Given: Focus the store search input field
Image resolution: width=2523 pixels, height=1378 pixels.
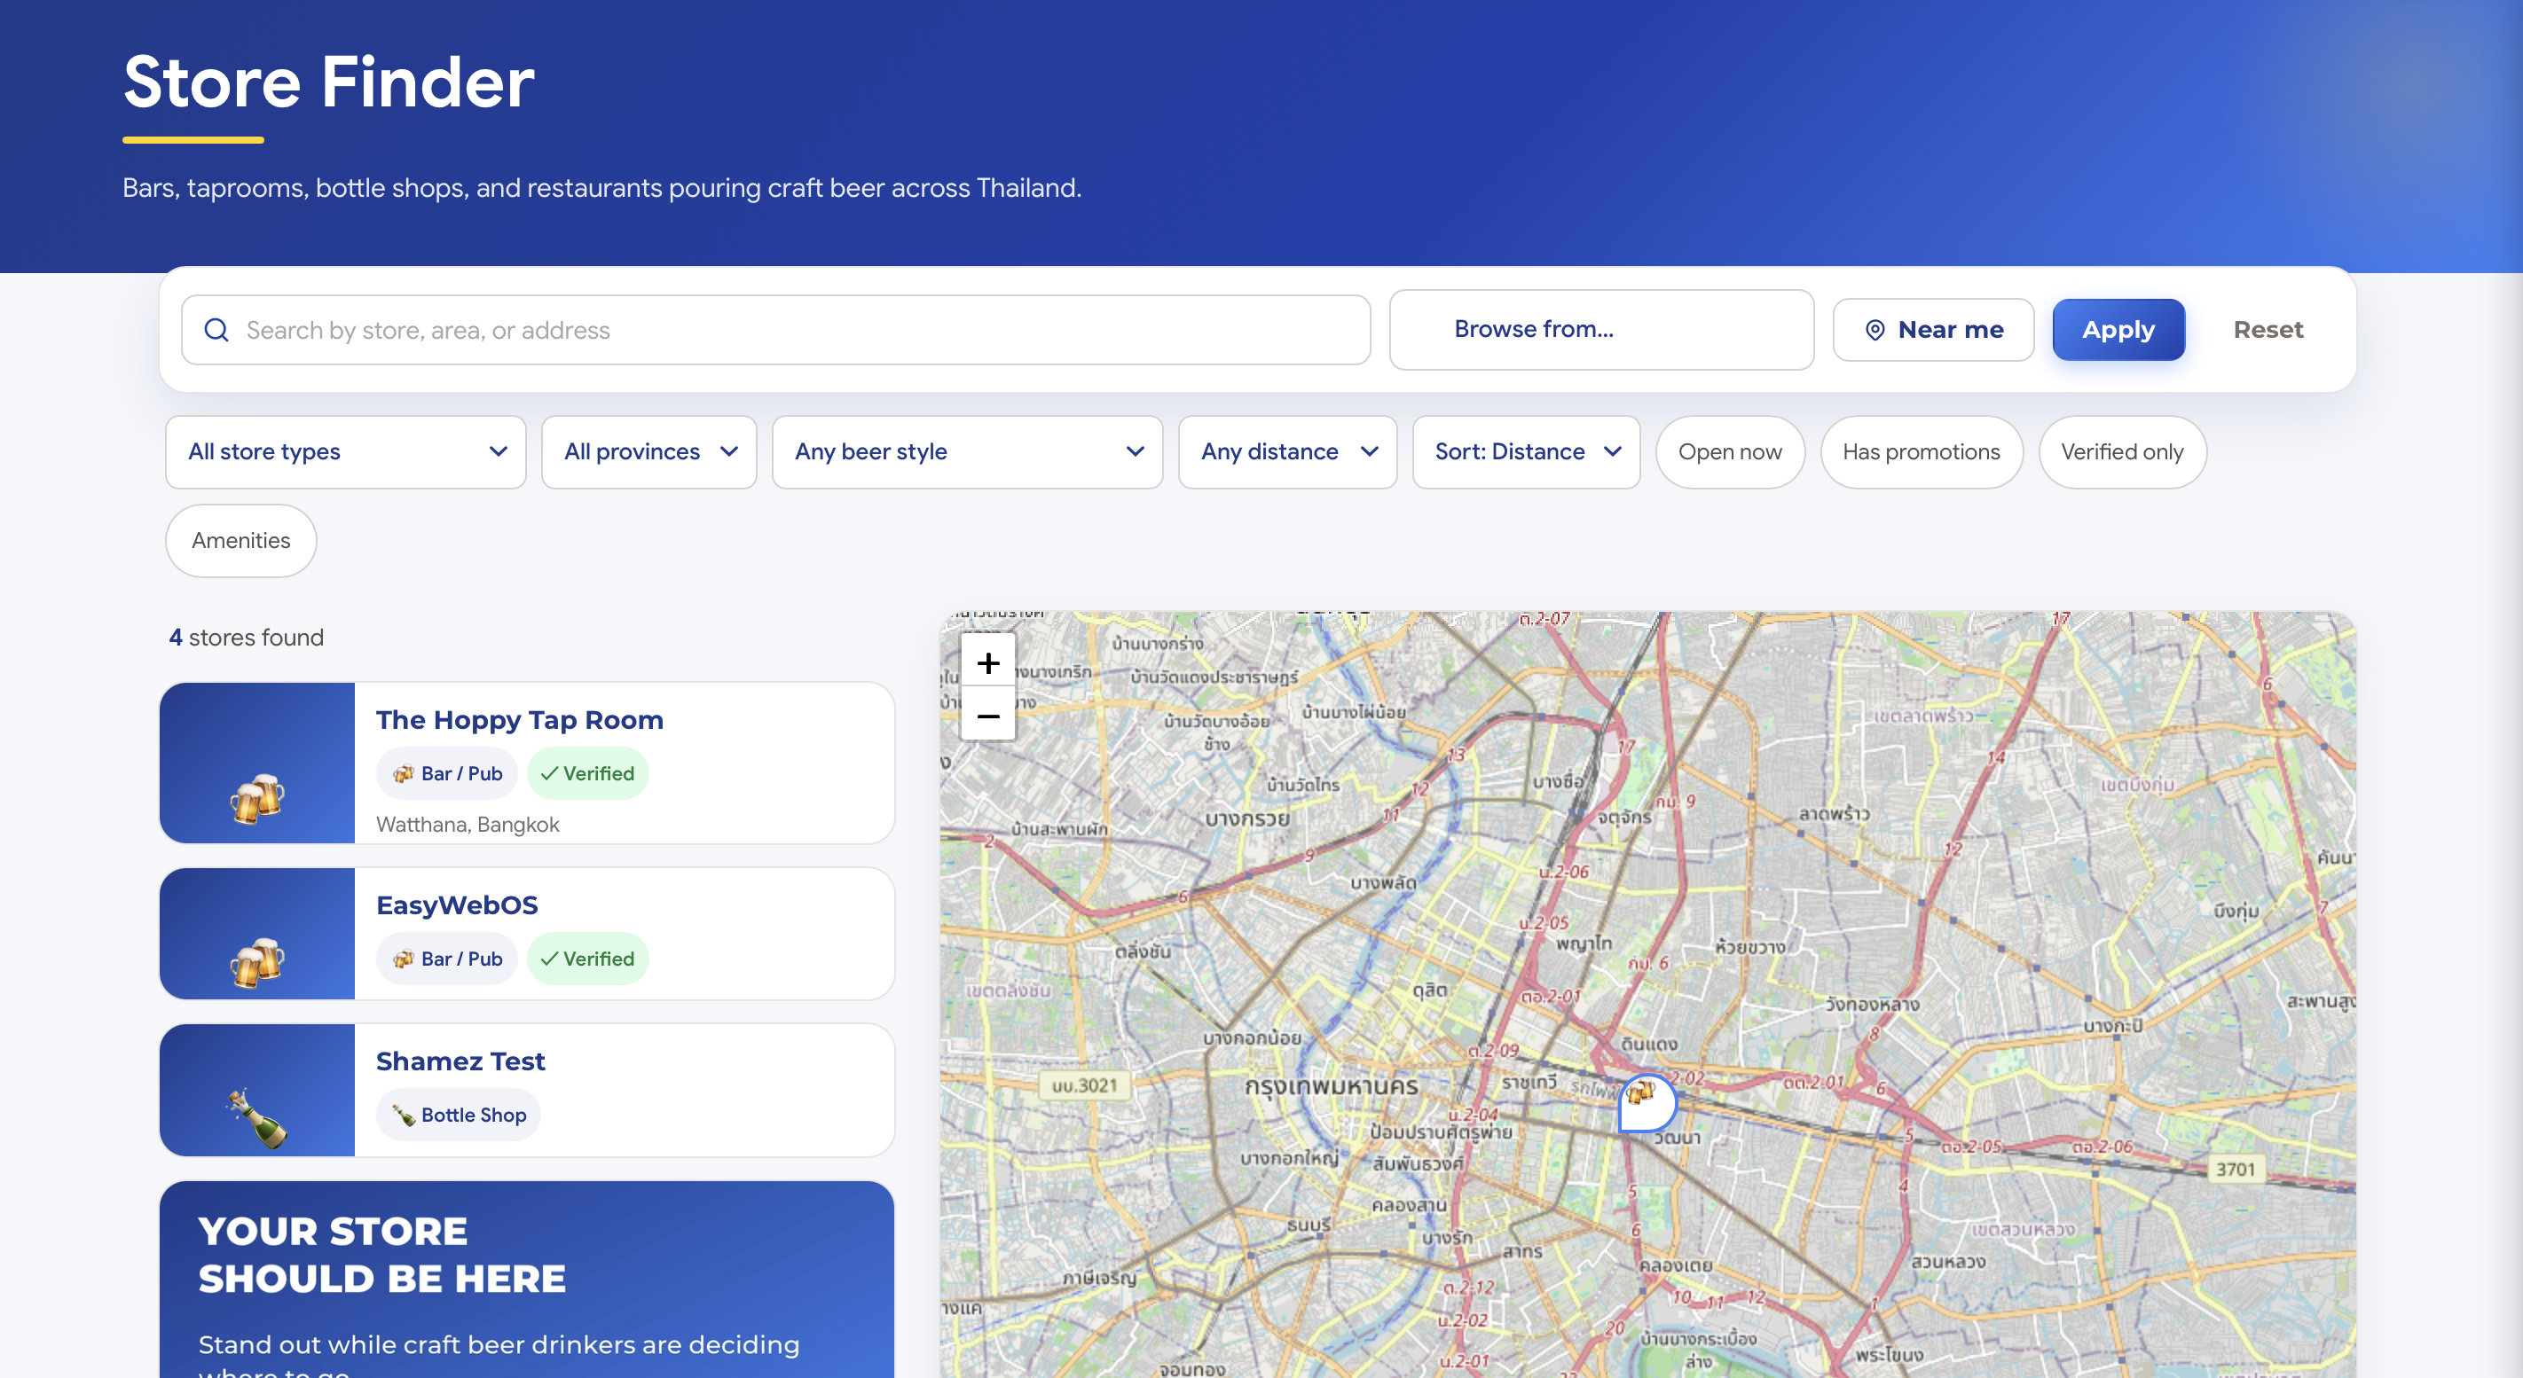Looking at the screenshot, I should pyautogui.click(x=775, y=330).
